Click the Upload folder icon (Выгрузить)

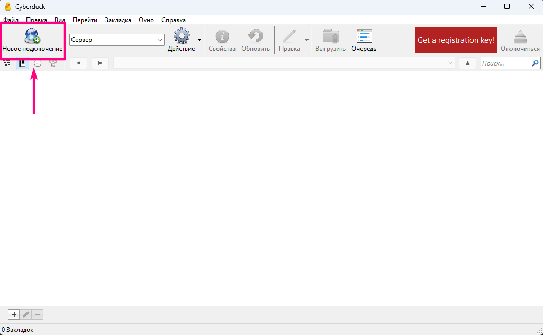(330, 36)
